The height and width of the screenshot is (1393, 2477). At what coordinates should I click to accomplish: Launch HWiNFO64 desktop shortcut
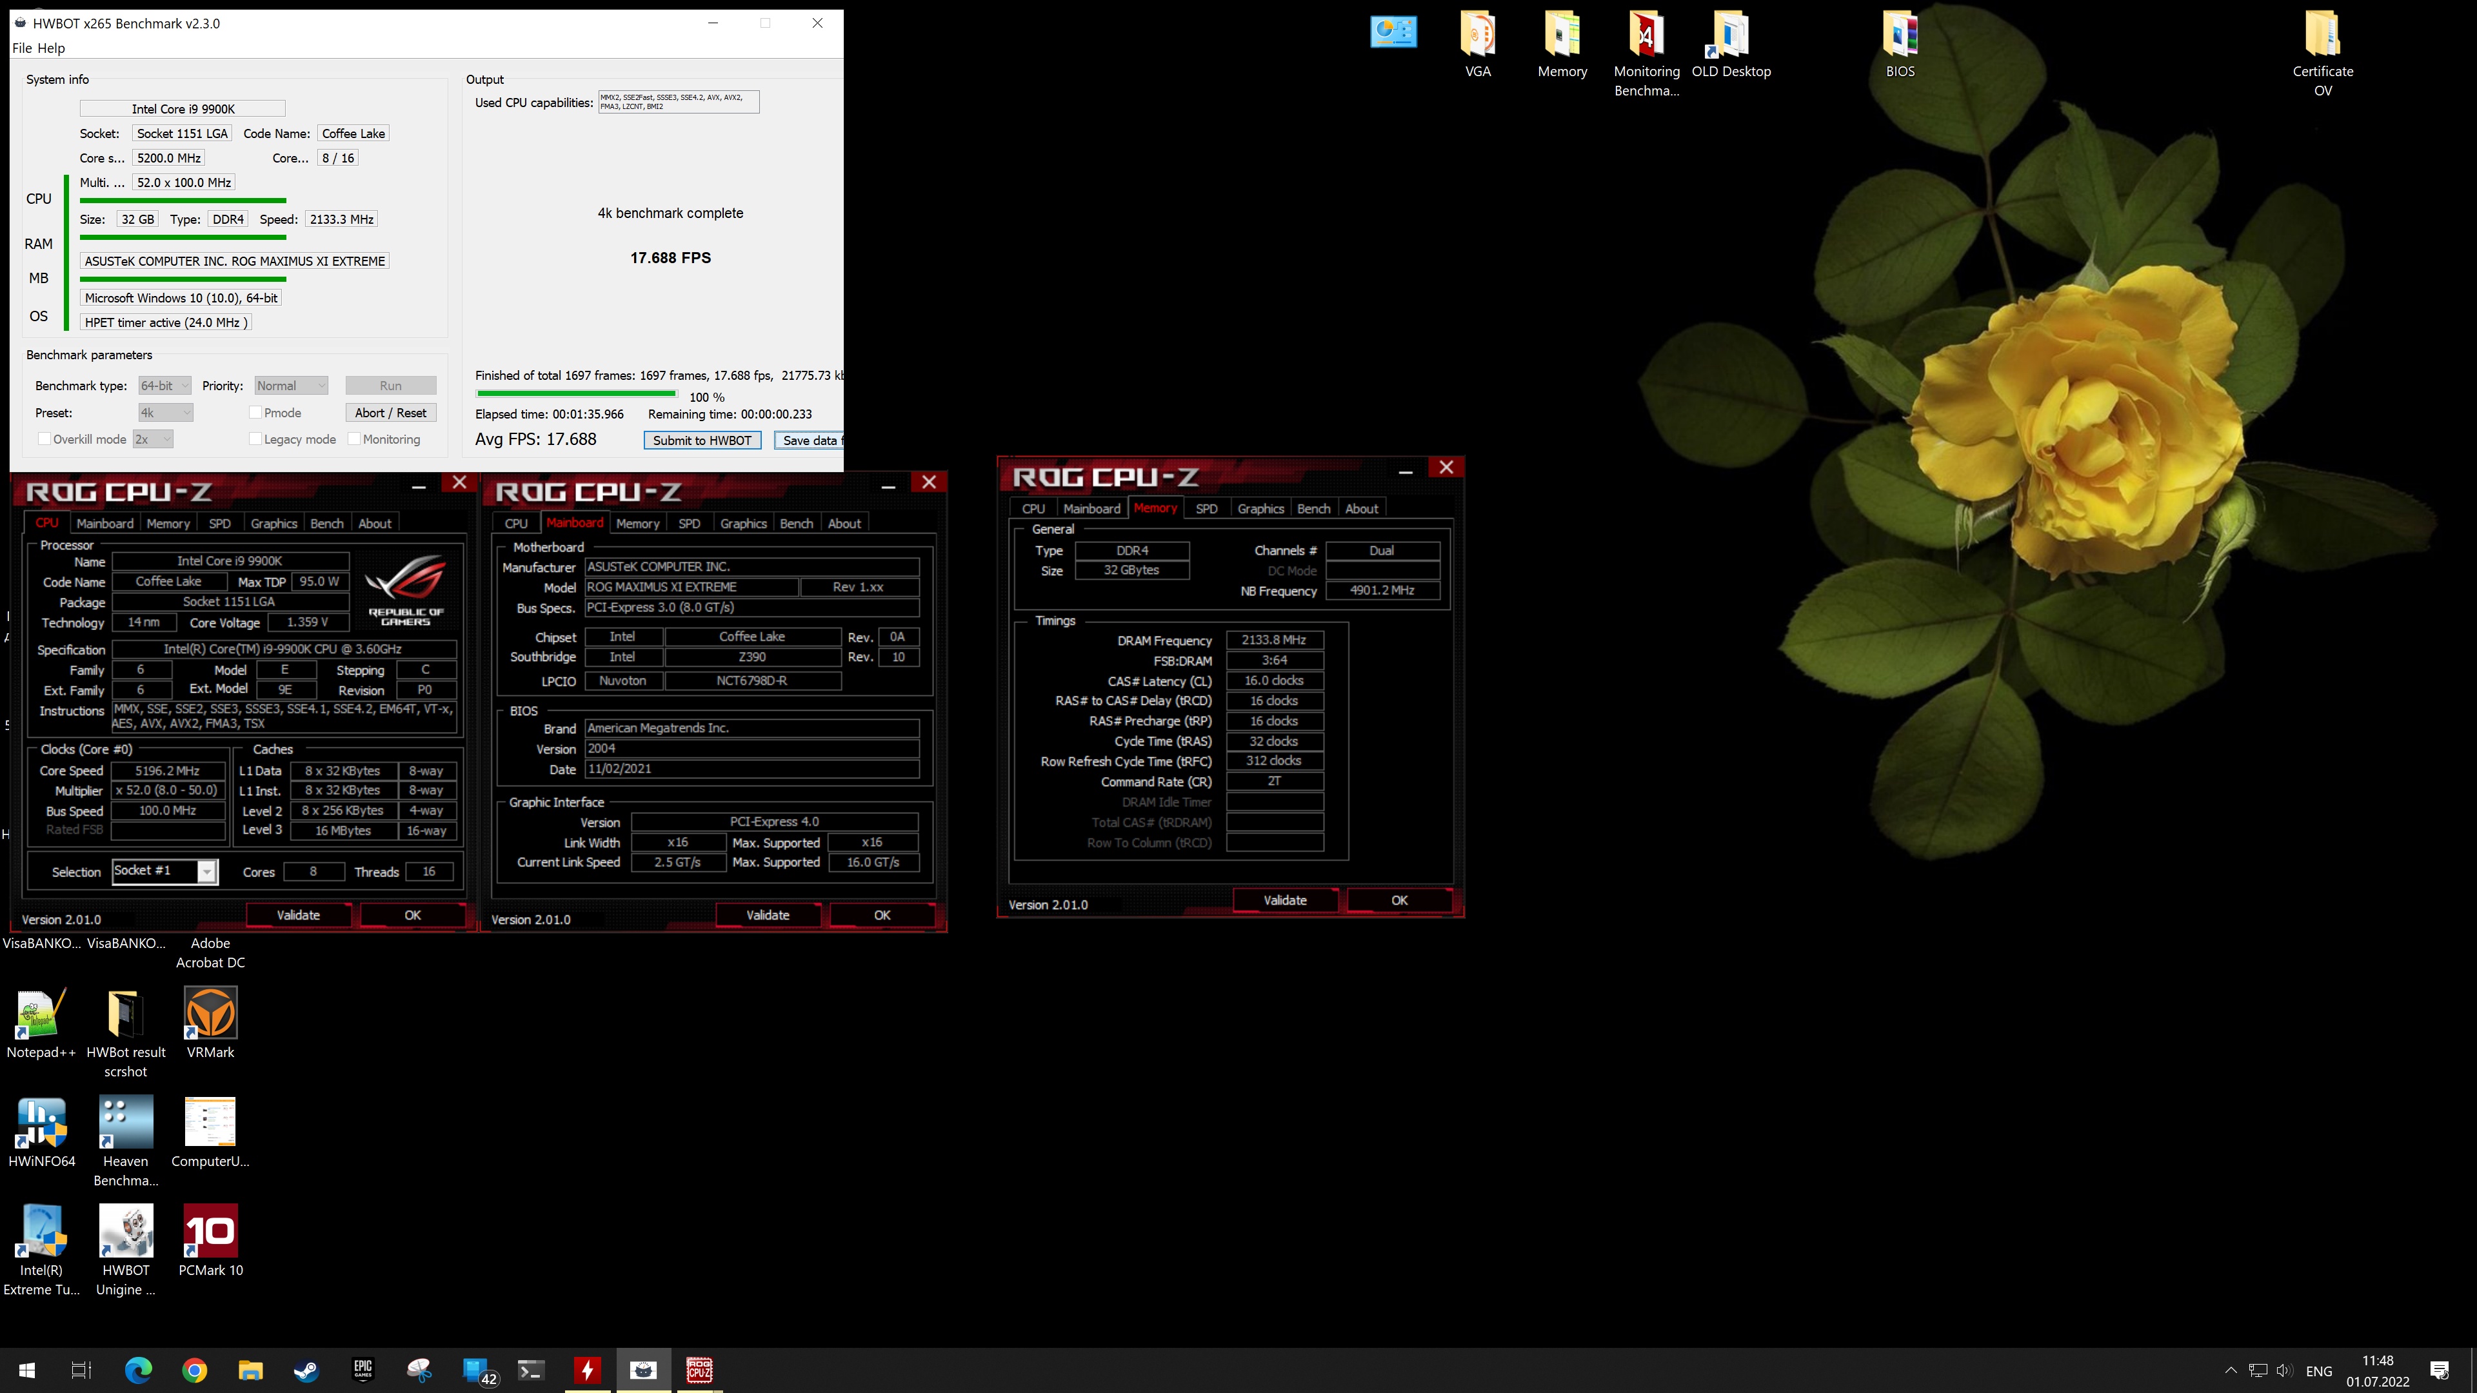click(41, 1132)
